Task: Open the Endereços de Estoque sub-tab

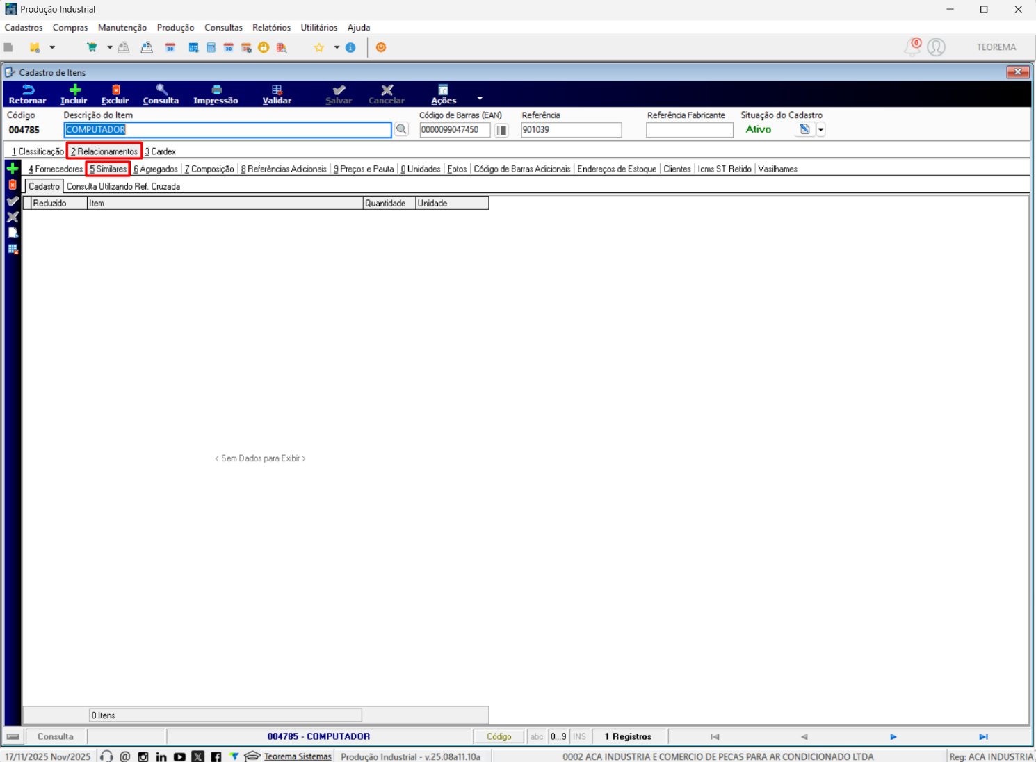Action: (x=617, y=169)
